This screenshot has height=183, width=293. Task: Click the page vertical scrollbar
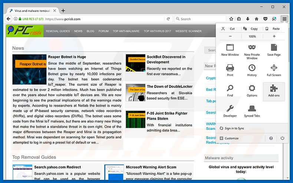point(288,102)
